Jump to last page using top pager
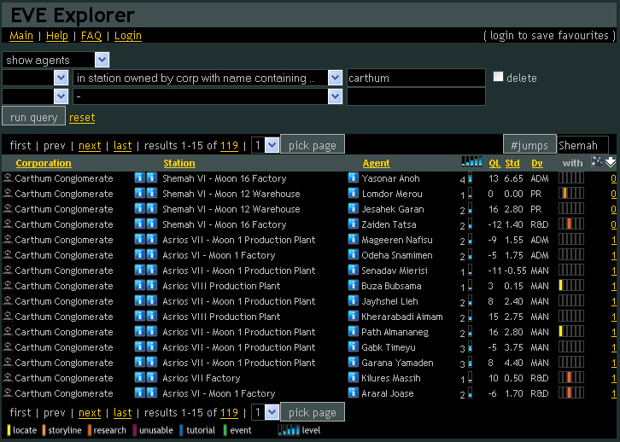620x442 pixels. pyautogui.click(x=123, y=146)
